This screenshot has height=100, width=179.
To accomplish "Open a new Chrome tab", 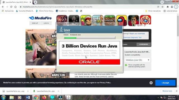I will pos(35,2).
